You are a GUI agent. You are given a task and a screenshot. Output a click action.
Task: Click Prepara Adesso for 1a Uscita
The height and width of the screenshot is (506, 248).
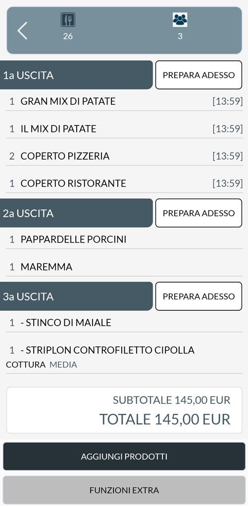pos(198,75)
